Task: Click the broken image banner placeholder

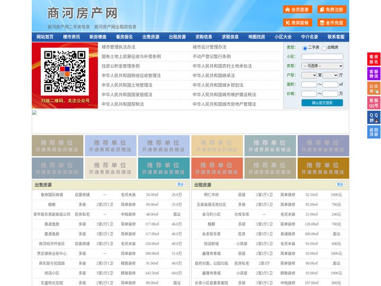Action: point(190,122)
